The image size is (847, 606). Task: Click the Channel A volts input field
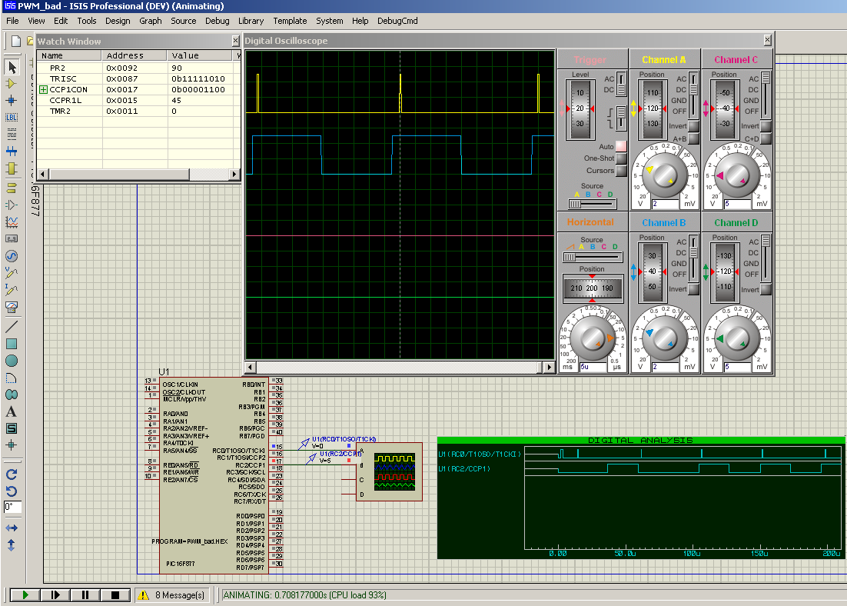pos(665,205)
